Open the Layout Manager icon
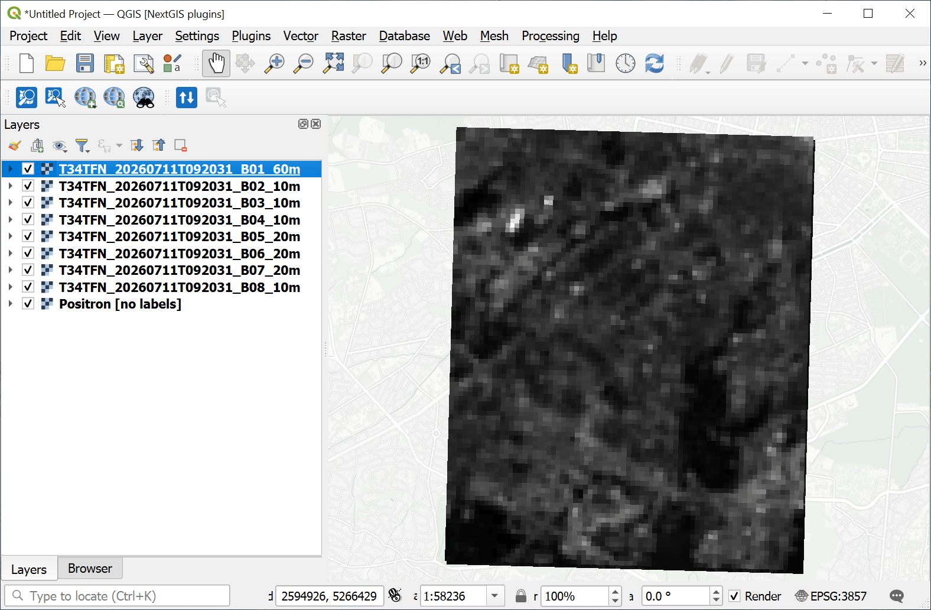This screenshot has width=931, height=610. coord(144,63)
